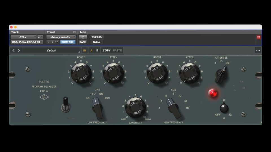The image size is (271, 152).
Task: Select previous preset with minus button
Action: point(48,42)
